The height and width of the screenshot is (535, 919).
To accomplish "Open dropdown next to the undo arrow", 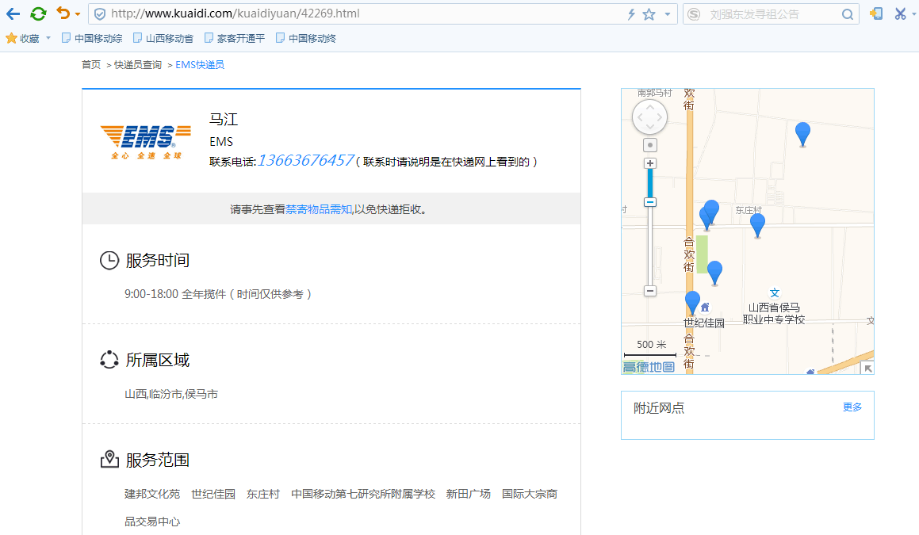I will coord(78,14).
